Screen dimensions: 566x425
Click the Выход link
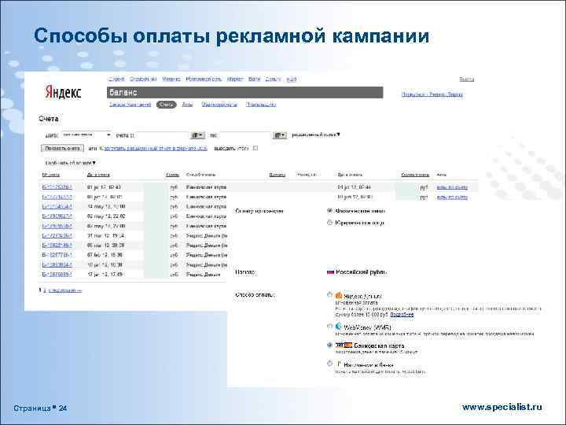pyautogui.click(x=466, y=79)
